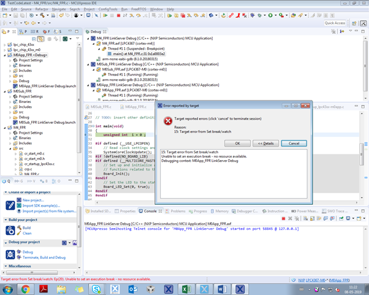
Task: Click the red Terminate debug icon
Action: tap(119, 15)
